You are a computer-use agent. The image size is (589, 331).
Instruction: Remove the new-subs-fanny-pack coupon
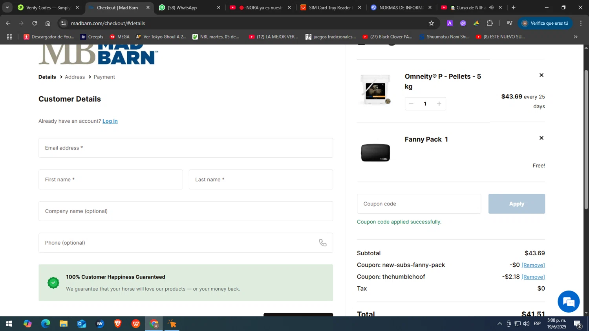coord(533,265)
